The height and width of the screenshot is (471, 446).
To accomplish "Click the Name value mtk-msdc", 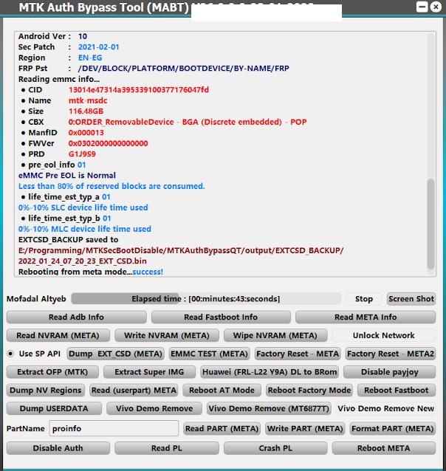I will (88, 100).
